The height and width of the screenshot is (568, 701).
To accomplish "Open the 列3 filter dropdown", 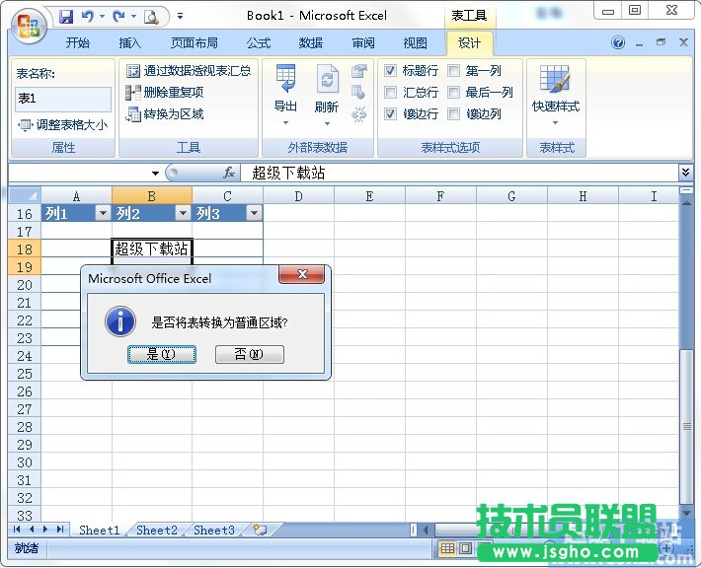I will (254, 213).
